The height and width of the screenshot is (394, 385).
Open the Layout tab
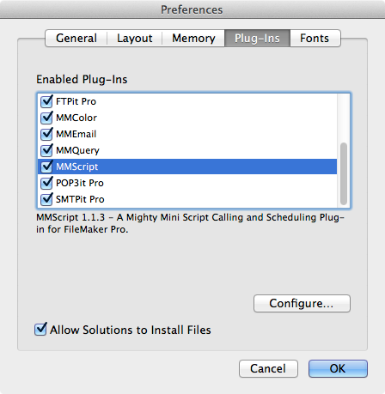[135, 38]
